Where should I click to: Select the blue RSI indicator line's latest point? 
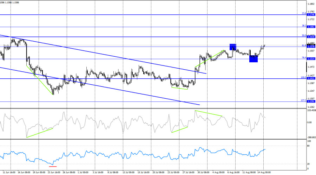click(265, 149)
